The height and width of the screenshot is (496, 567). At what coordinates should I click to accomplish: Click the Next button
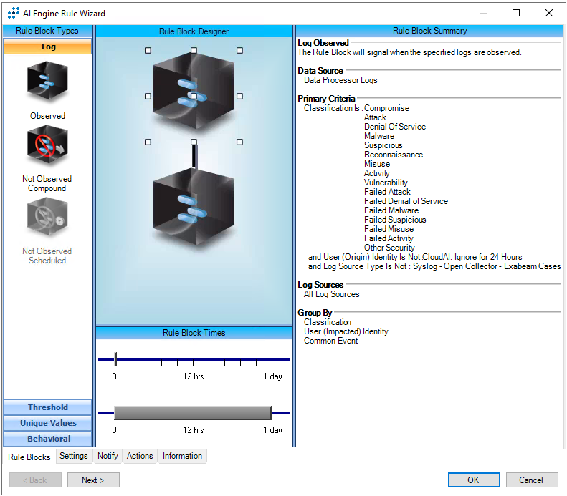click(x=93, y=480)
